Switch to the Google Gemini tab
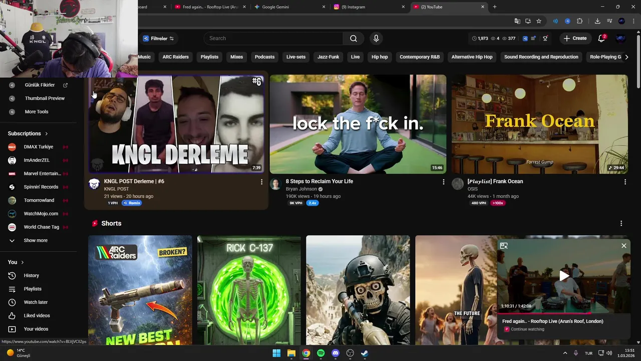The width and height of the screenshot is (641, 361). click(x=288, y=7)
